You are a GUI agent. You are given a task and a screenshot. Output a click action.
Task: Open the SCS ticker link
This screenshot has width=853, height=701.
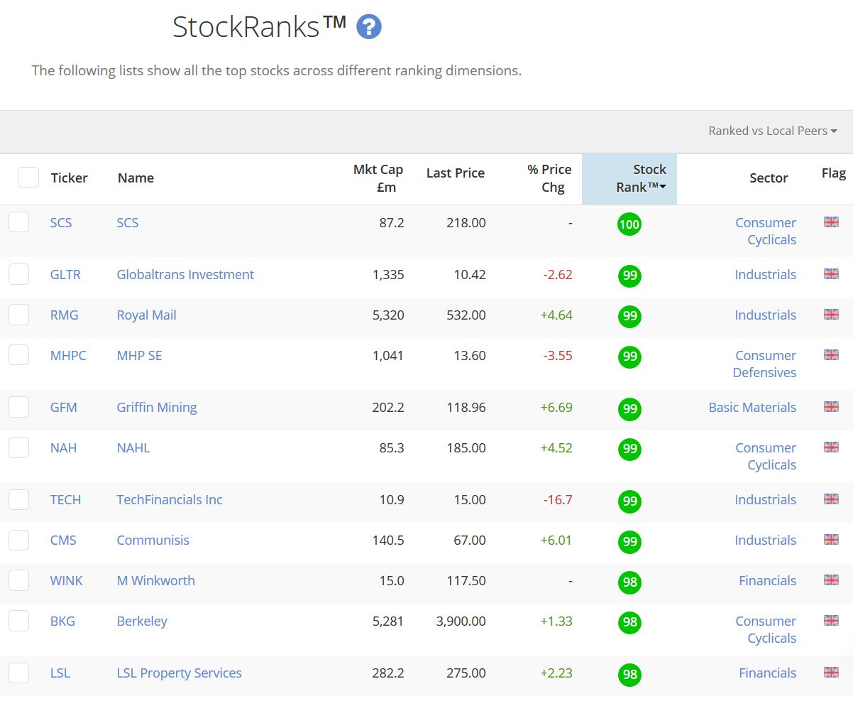point(61,222)
